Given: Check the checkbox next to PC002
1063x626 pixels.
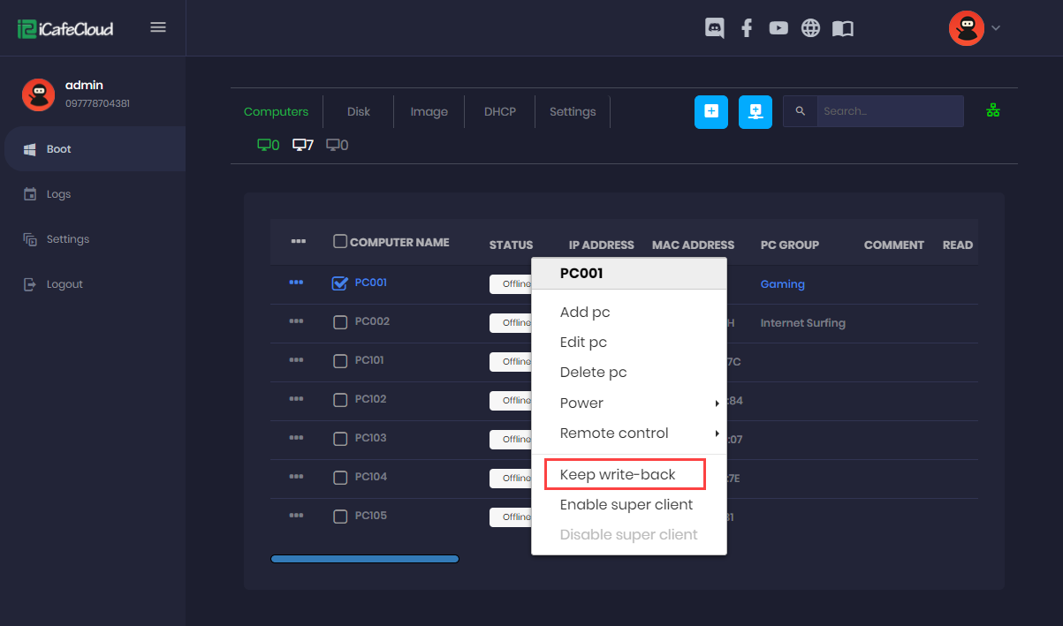Looking at the screenshot, I should (x=340, y=322).
